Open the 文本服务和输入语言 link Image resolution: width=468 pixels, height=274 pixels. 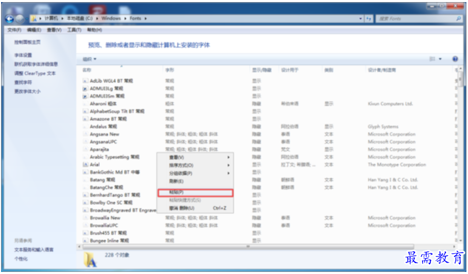[x=34, y=250]
